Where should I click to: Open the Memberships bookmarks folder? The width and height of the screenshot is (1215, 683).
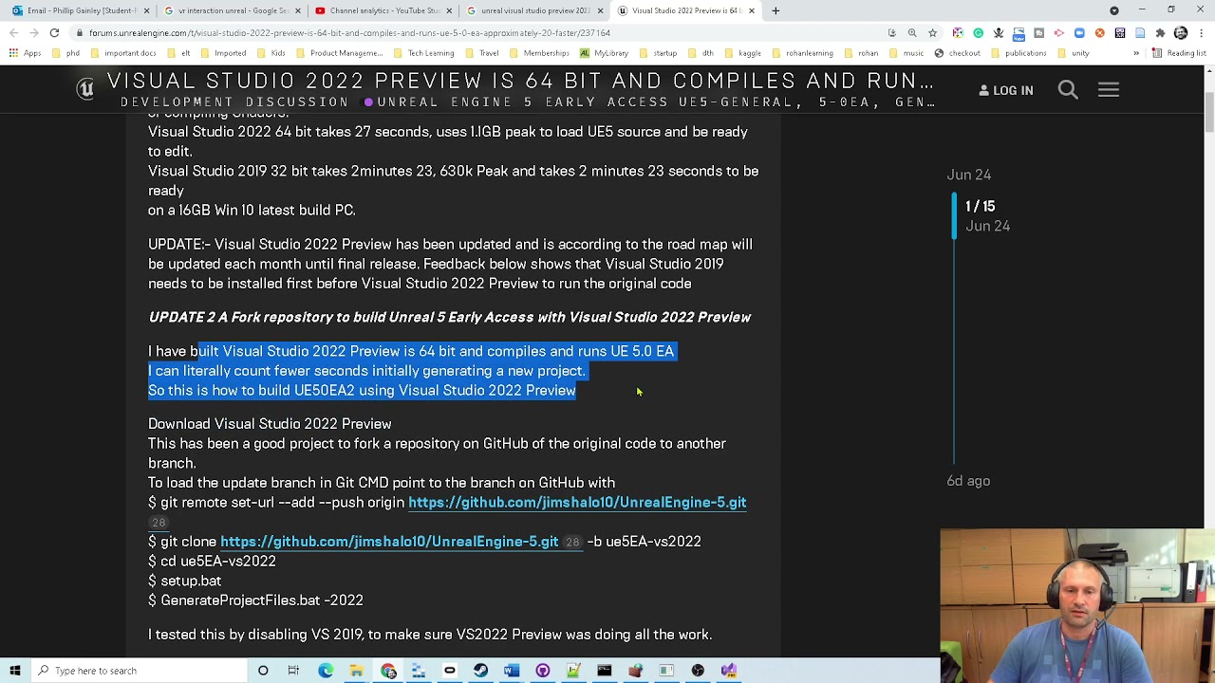pos(539,53)
